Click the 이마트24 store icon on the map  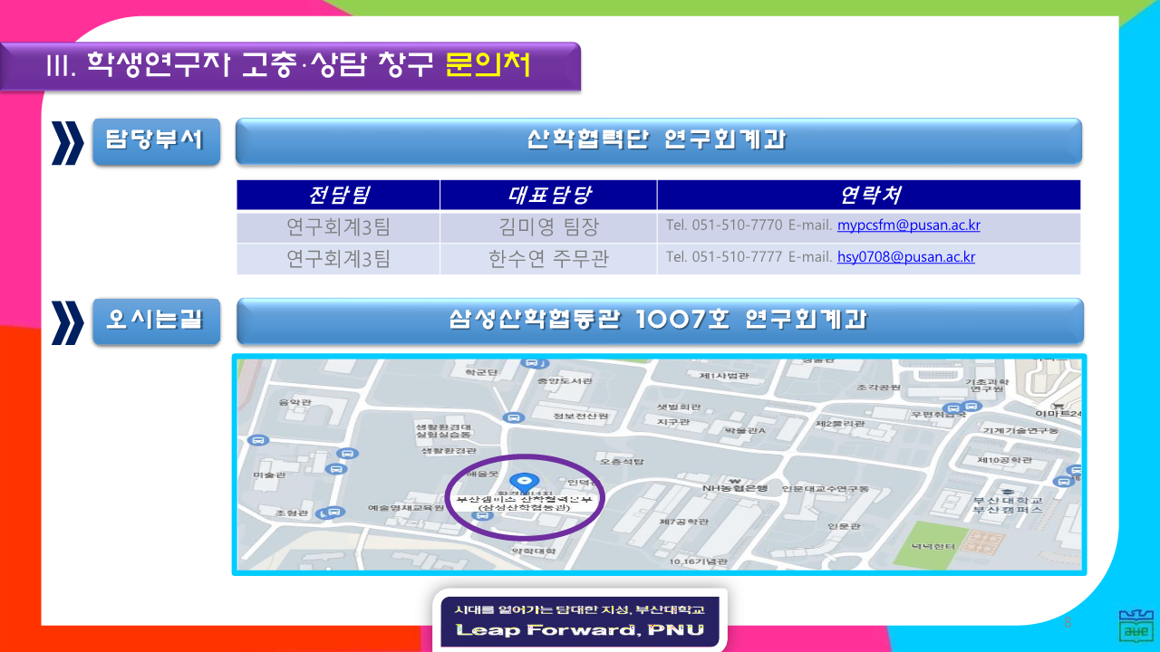pyautogui.click(x=1058, y=405)
